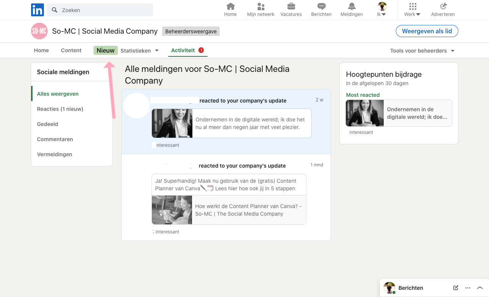Click the Zoeken search field
Screen dimensions: 489x297
click(x=100, y=10)
